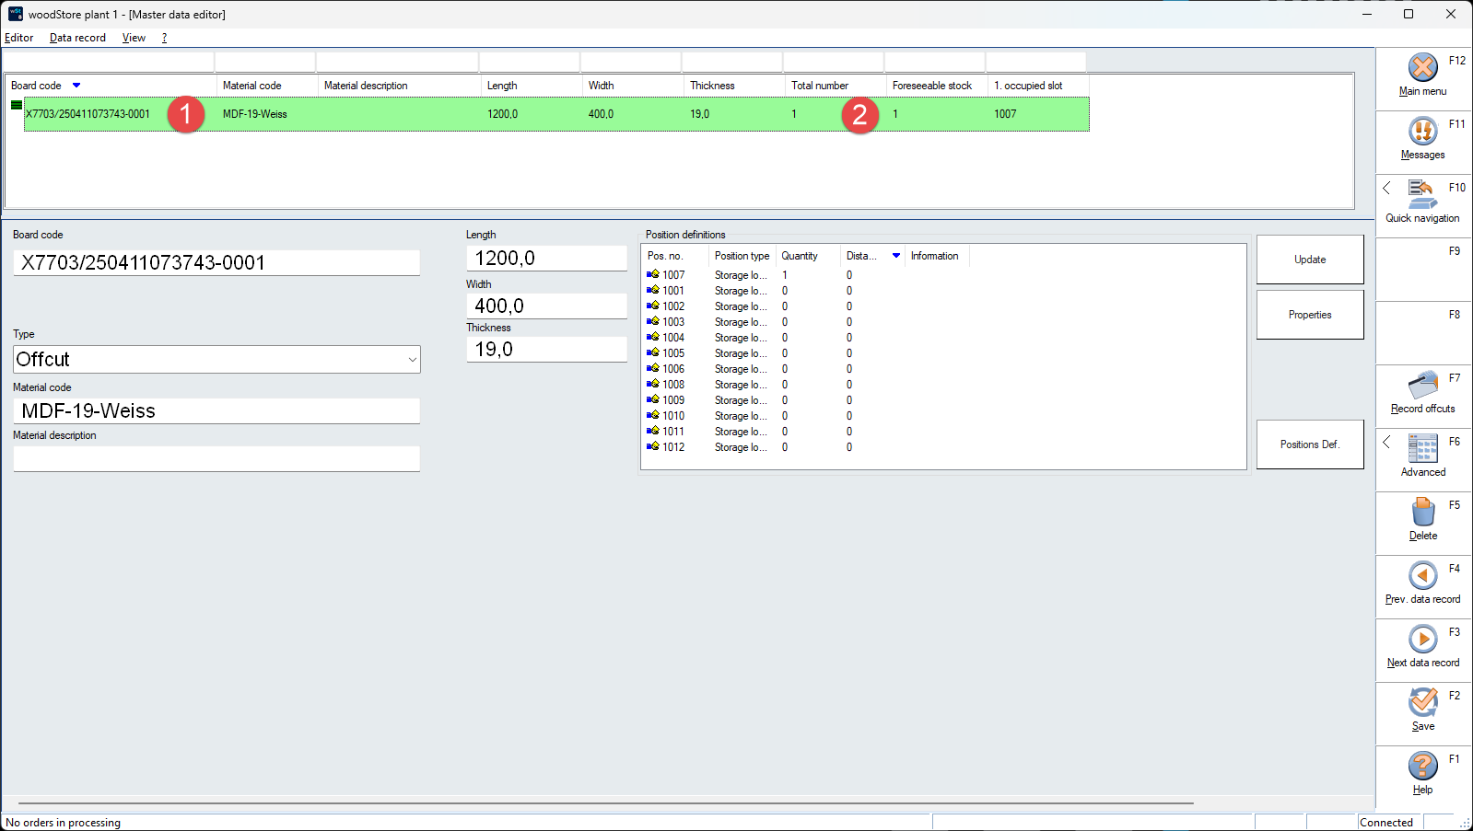Click the storage icon for position 1003
Image resolution: width=1473 pixels, height=831 pixels.
[x=653, y=321]
